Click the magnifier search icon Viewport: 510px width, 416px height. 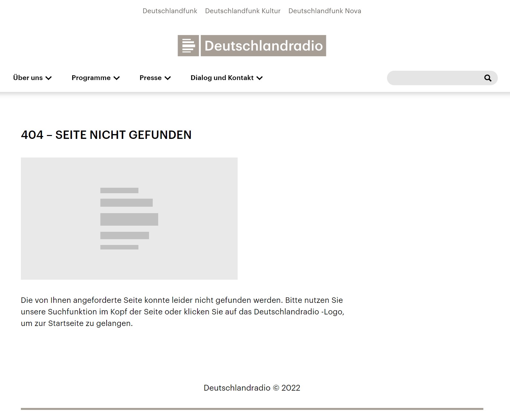click(488, 78)
